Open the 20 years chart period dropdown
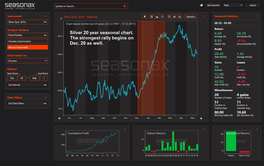Screen dimensions: 264x166 point(28,61)
